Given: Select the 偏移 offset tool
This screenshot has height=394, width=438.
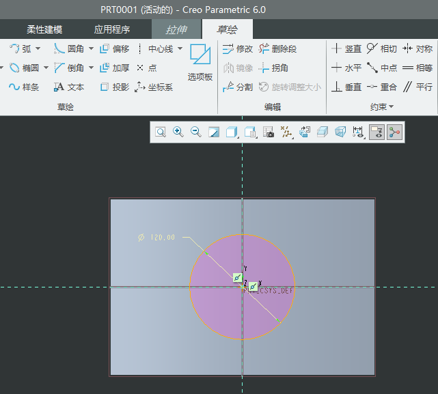Looking at the screenshot, I should (114, 48).
